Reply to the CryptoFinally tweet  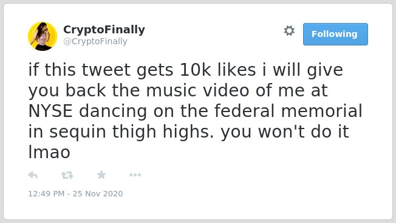pos(33,175)
